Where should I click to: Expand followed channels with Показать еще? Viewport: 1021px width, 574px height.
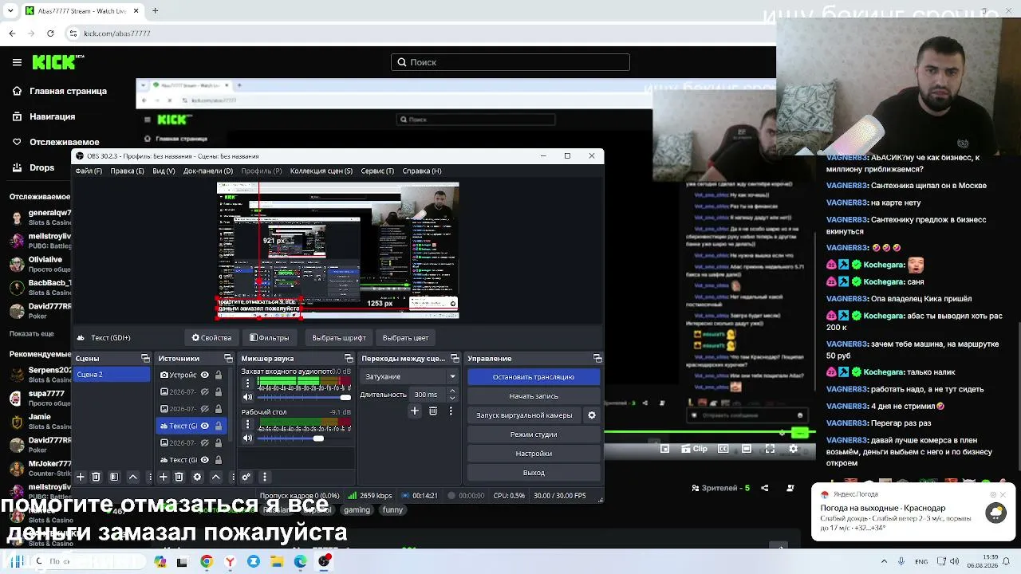(32, 333)
